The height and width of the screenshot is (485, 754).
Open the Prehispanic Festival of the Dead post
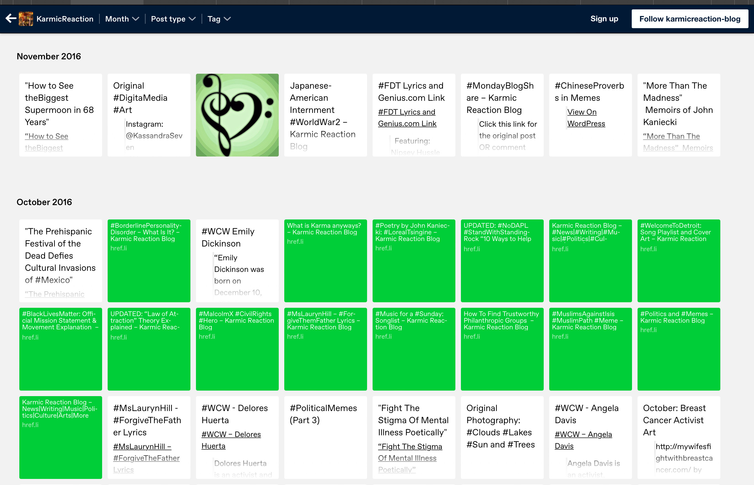60,261
